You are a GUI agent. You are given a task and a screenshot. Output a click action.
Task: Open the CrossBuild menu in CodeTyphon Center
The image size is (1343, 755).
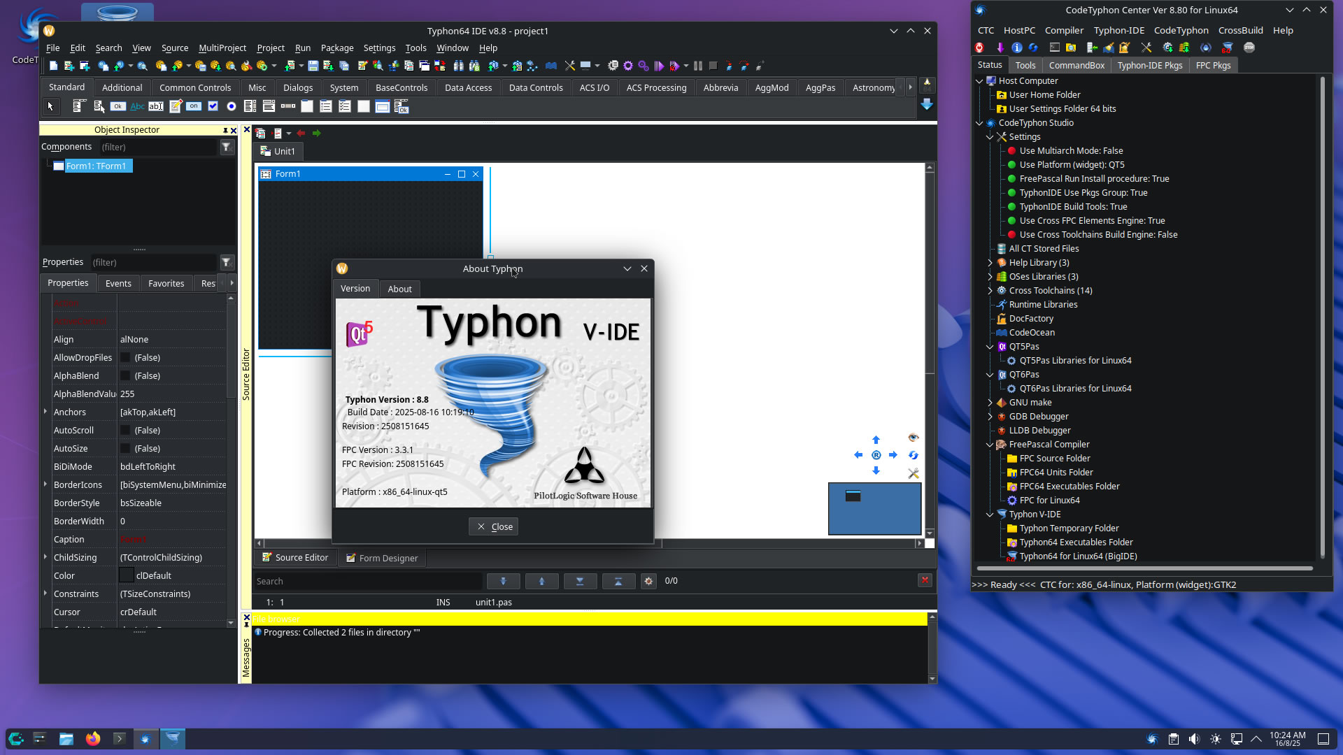pyautogui.click(x=1240, y=30)
